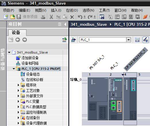Viewport: 150px width, 126px height.
Task: Open the 在线(O) menu
Action: pyautogui.click(x=72, y=10)
